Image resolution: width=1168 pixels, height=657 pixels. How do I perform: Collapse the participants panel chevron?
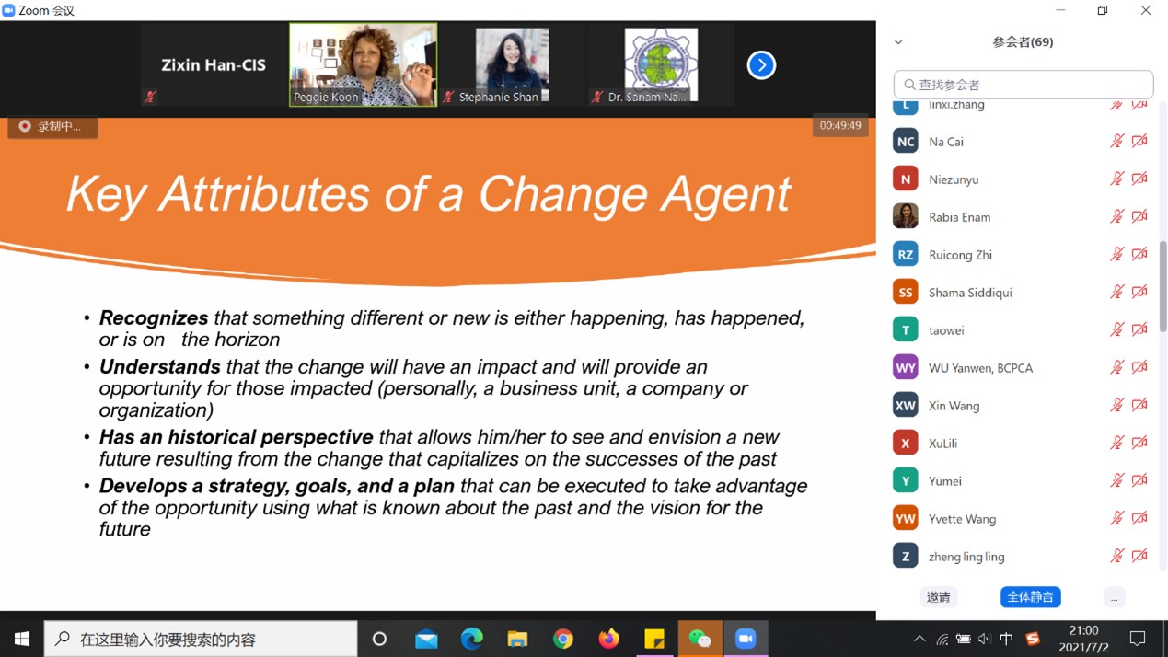(x=898, y=42)
